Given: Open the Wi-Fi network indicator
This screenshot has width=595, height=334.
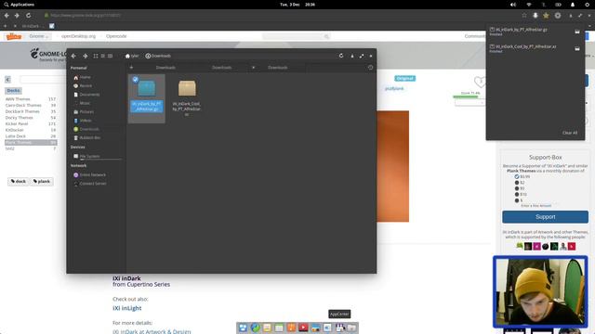Looking at the screenshot, I should (529, 5).
